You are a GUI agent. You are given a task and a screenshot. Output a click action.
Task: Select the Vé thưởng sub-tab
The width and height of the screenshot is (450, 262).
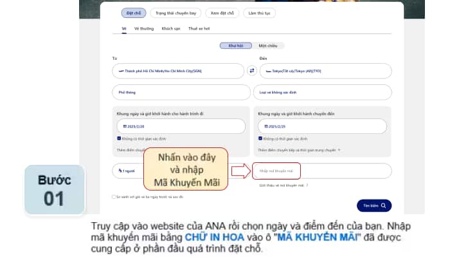(144, 28)
